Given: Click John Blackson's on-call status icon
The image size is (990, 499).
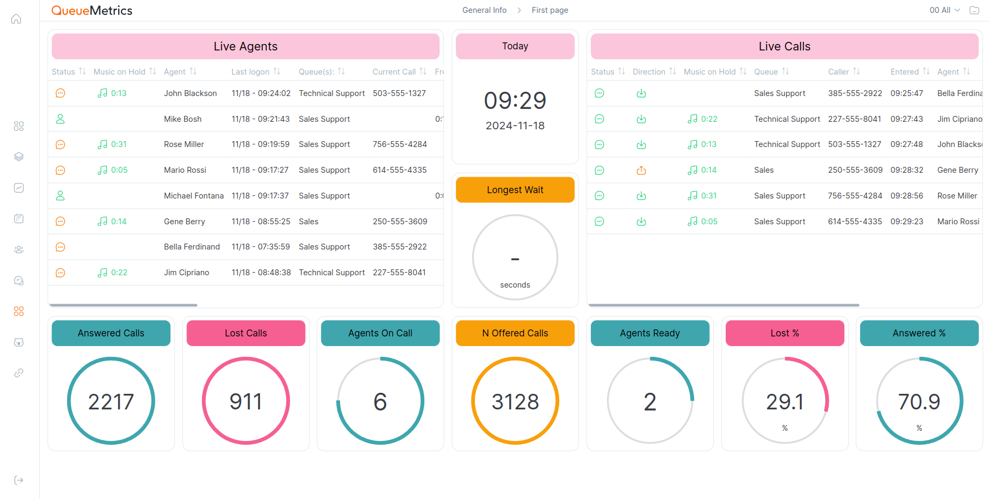Looking at the screenshot, I should pos(61,93).
